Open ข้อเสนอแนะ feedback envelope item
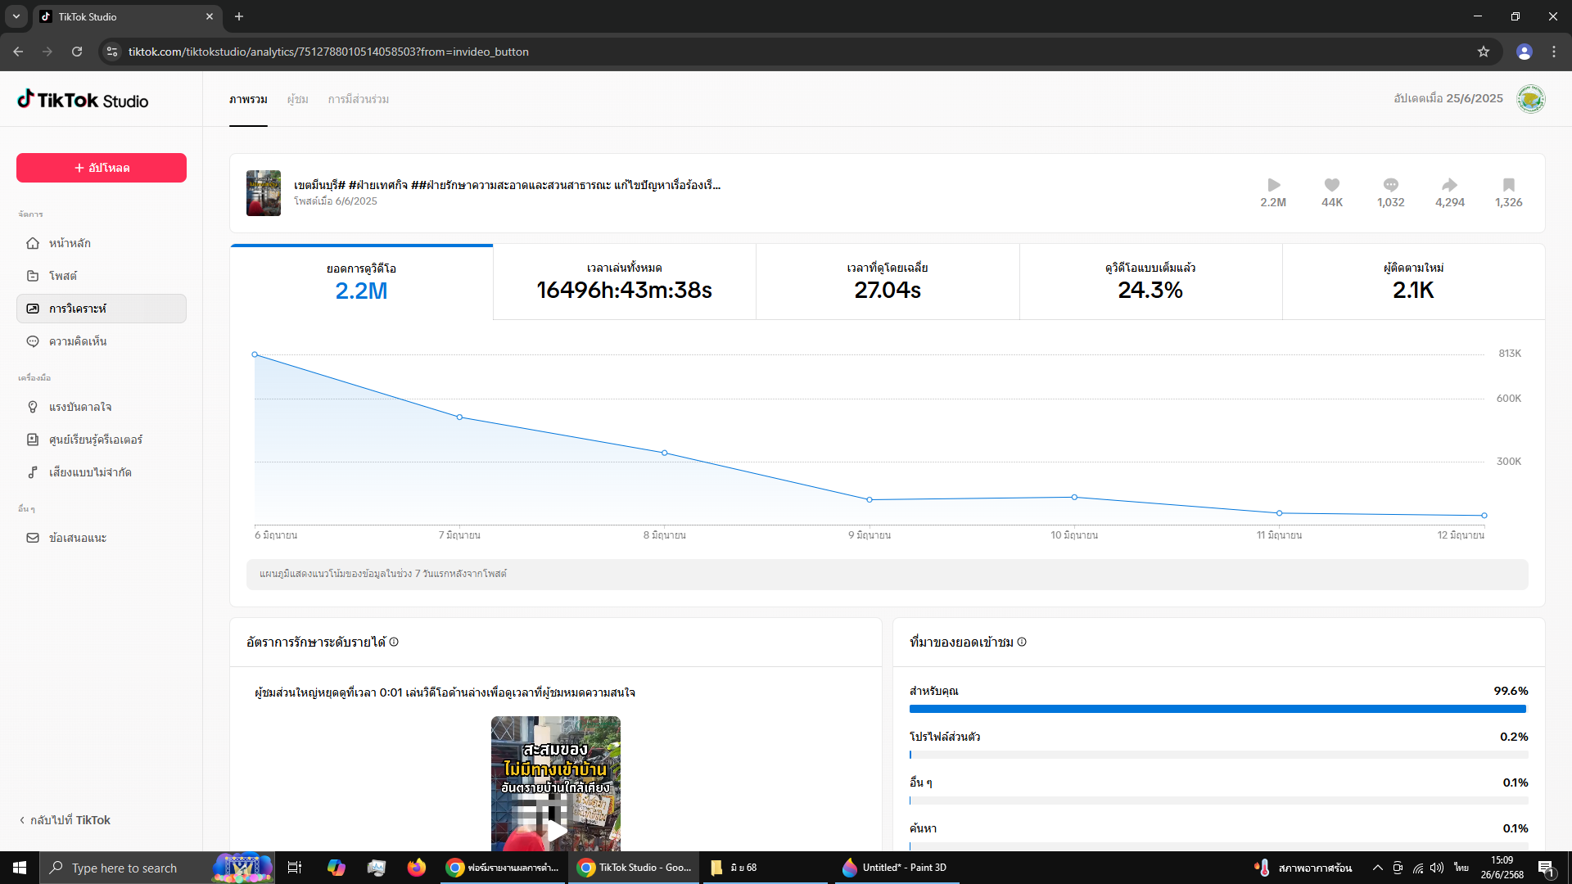1572x884 pixels. pyautogui.click(x=77, y=538)
